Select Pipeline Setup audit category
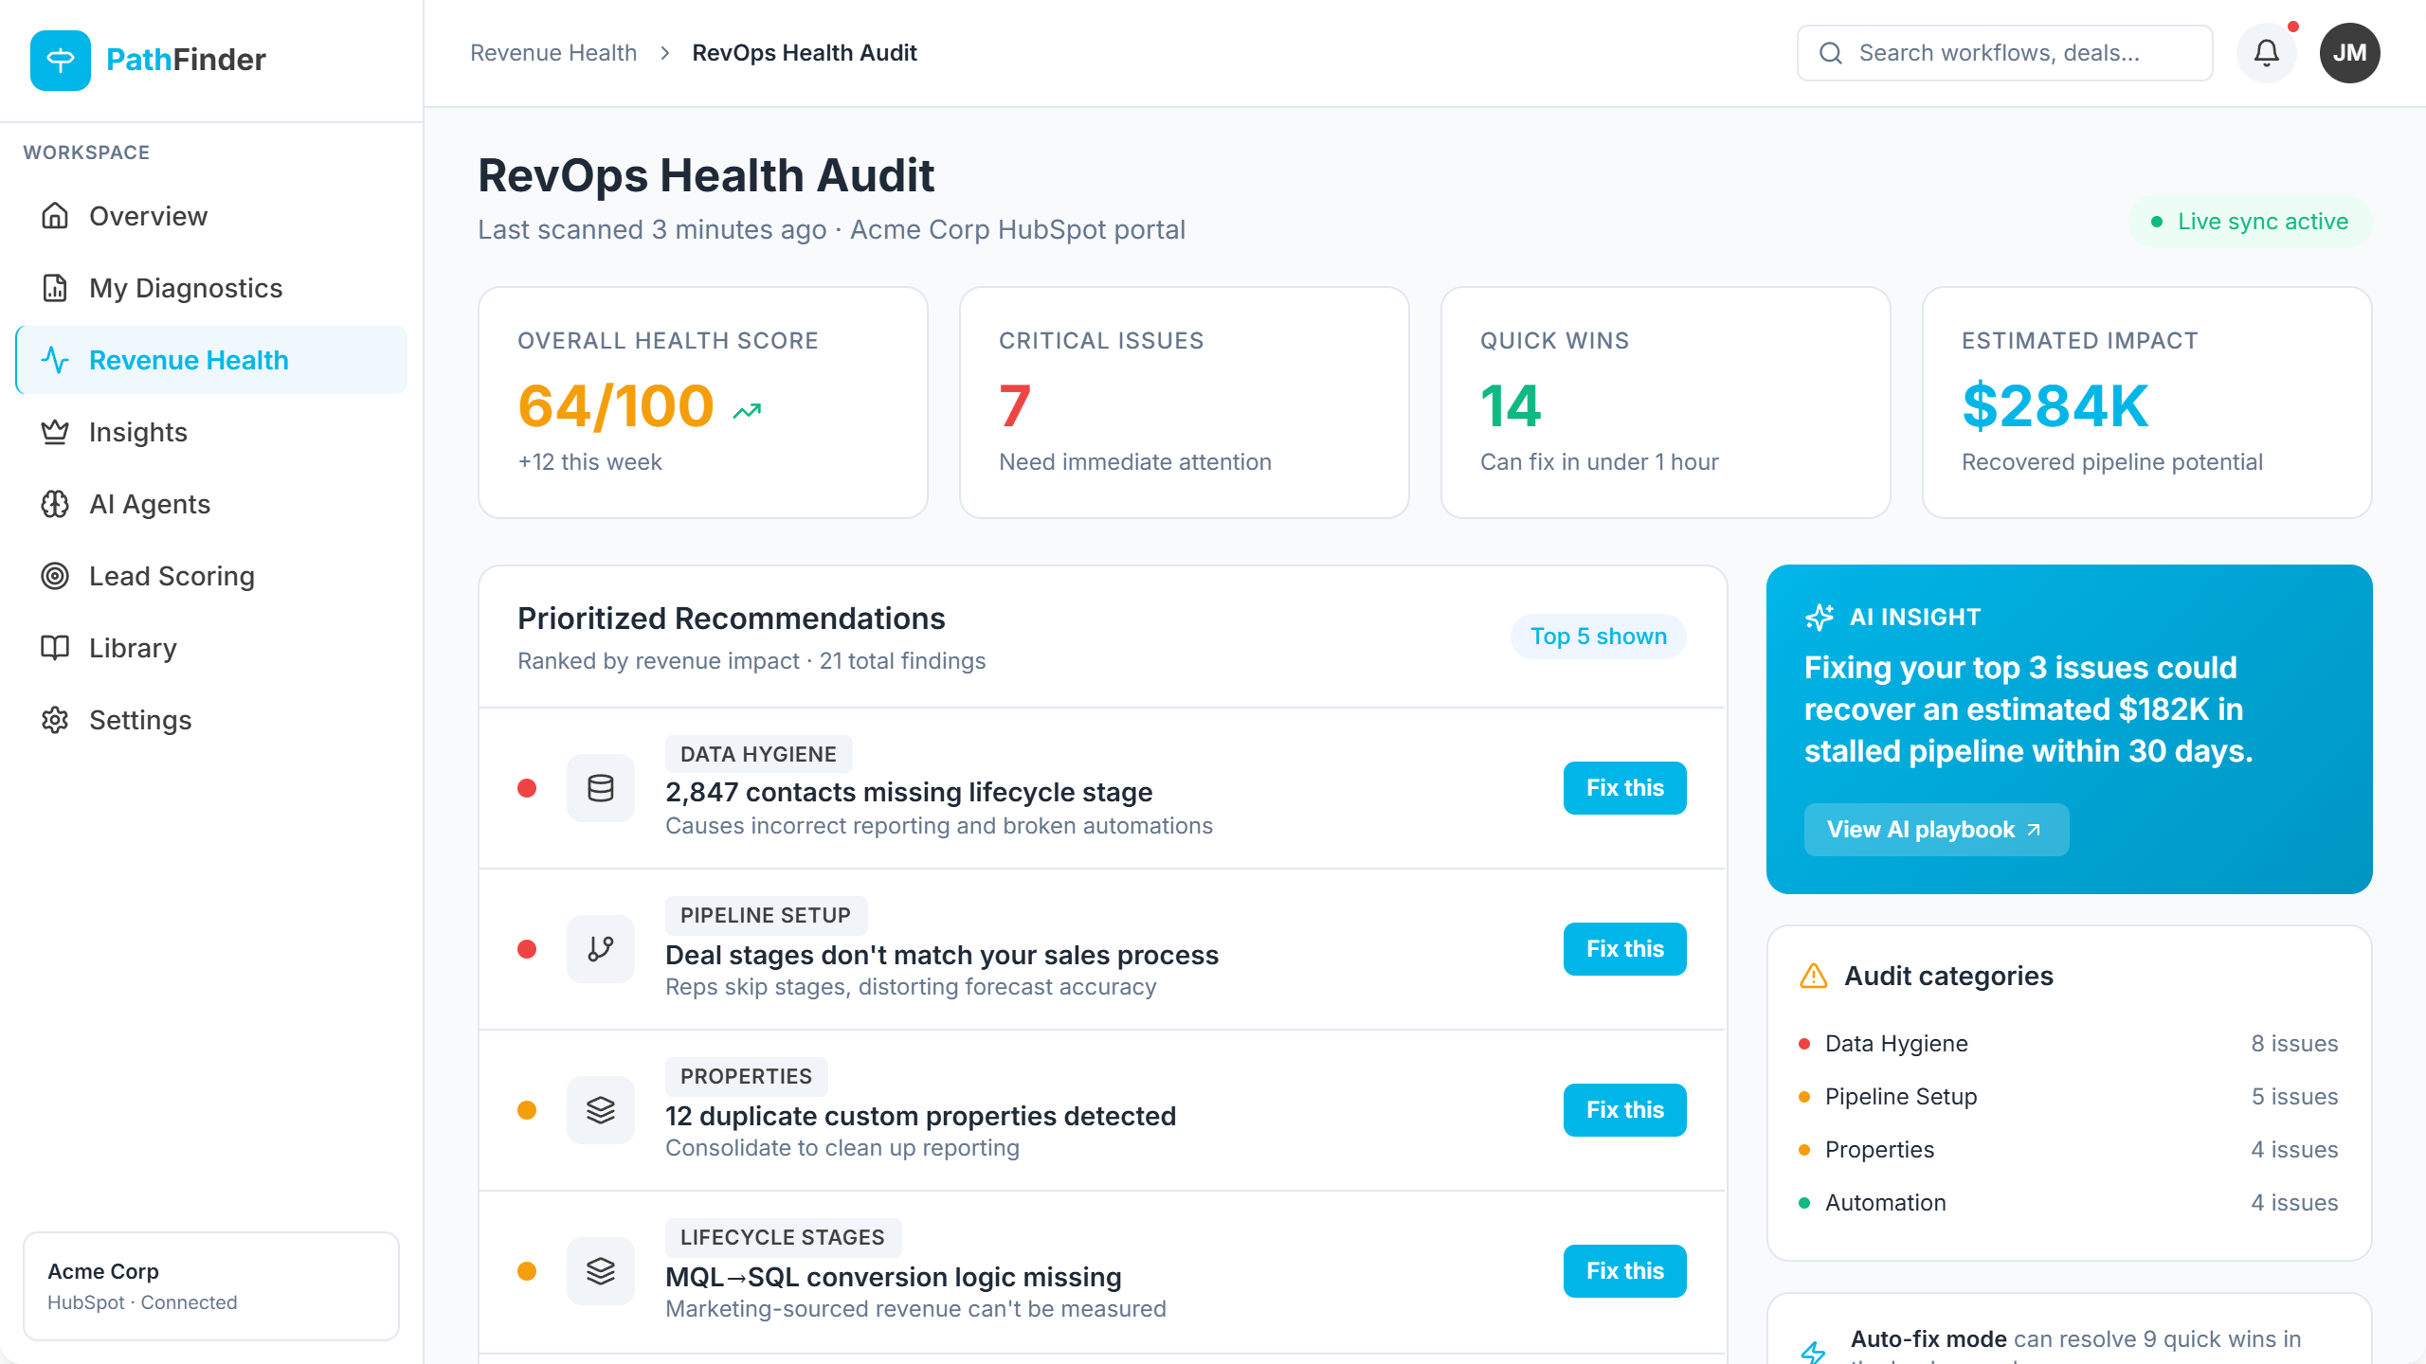Screen dimensions: 2426x1364 click(x=2069, y=1097)
